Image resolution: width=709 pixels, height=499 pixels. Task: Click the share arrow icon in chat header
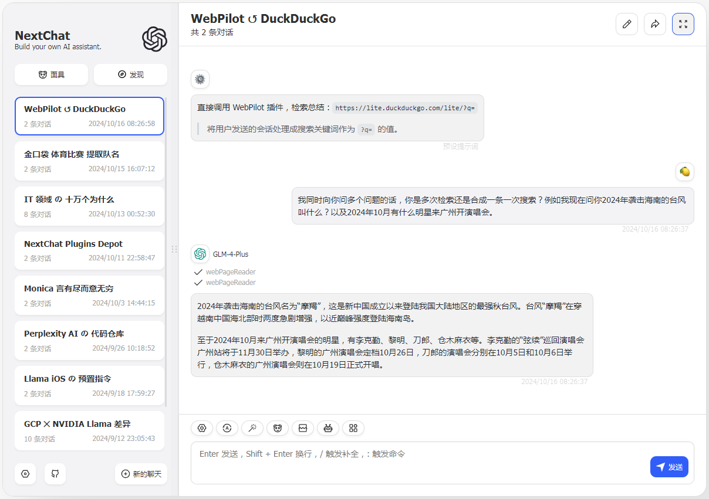tap(655, 24)
